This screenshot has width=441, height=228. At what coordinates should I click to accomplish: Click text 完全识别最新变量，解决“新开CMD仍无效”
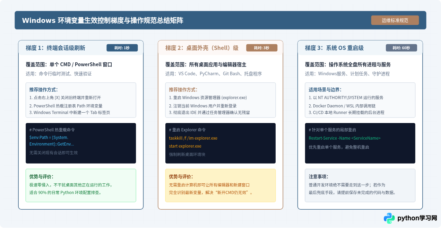tap(211, 193)
